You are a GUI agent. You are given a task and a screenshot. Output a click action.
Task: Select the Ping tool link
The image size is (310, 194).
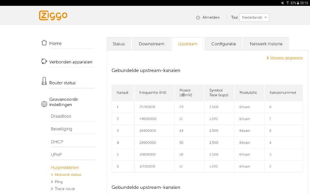coord(59,182)
